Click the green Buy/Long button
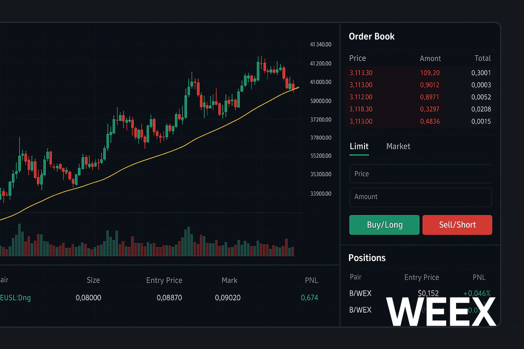Viewport: 524px width, 349px height. click(x=384, y=225)
